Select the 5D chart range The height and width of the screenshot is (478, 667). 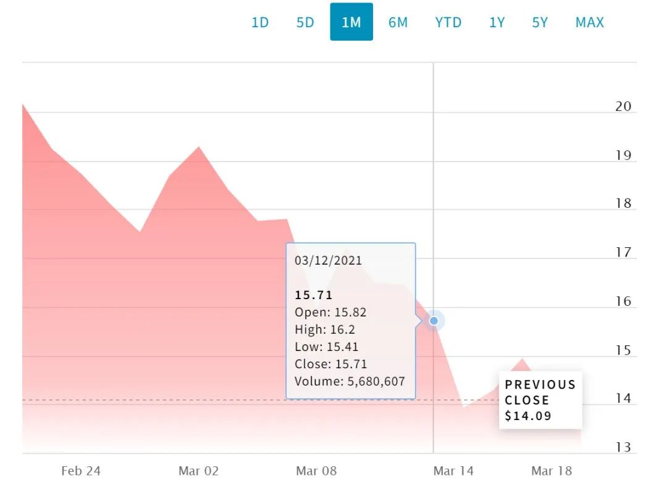coord(305,23)
